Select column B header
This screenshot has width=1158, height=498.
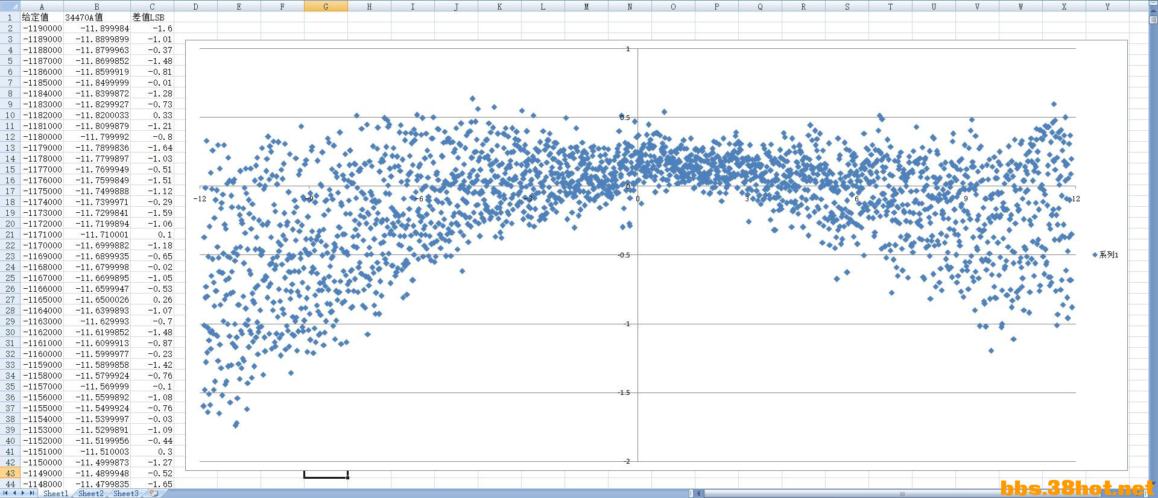(96, 6)
